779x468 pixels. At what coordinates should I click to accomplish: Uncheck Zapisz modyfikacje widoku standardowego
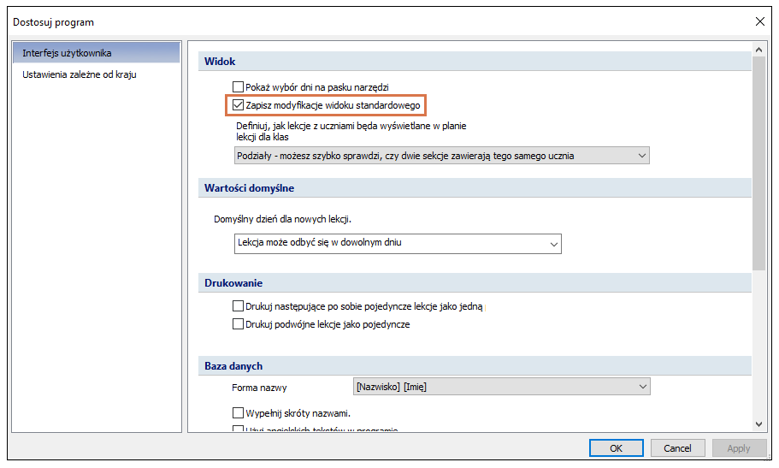(238, 105)
